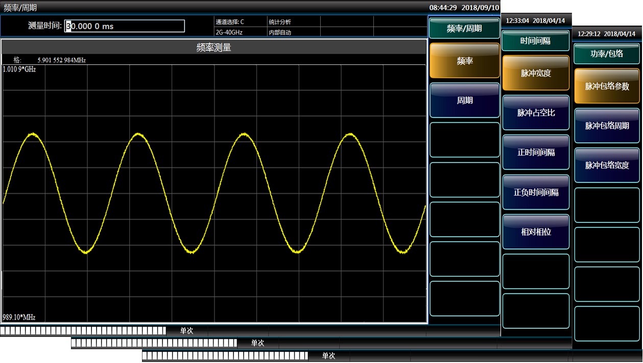Open the 功率/包络 menu header

click(607, 54)
